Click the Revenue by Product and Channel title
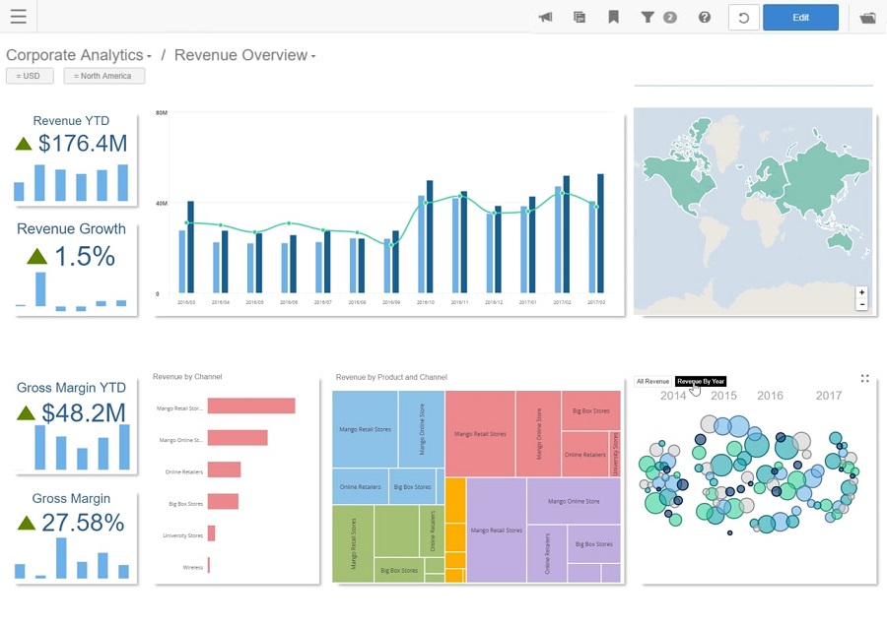 (391, 377)
